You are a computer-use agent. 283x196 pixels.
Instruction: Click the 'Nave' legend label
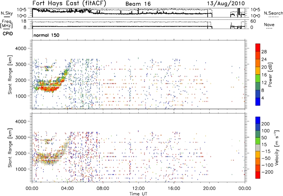click(x=269, y=24)
